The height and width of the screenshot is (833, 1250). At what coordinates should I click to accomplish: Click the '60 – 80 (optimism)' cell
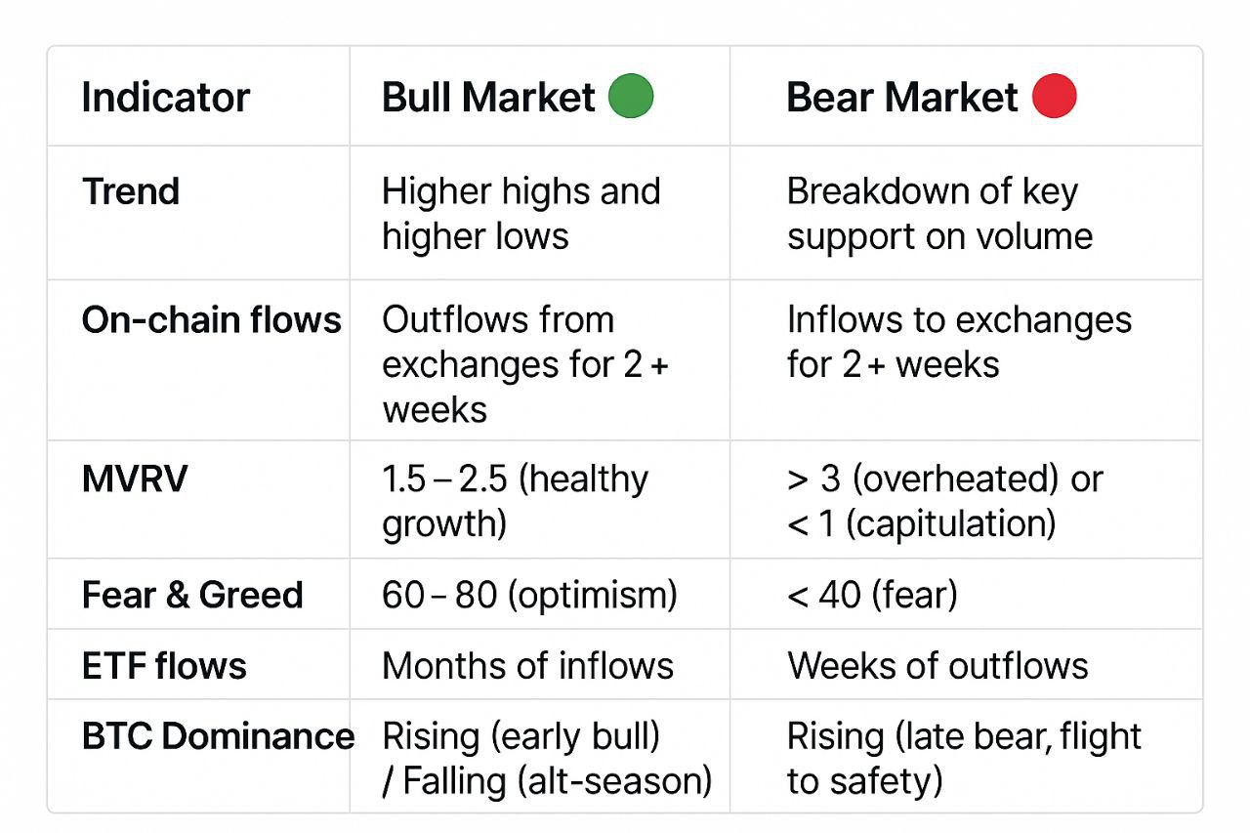tap(529, 595)
